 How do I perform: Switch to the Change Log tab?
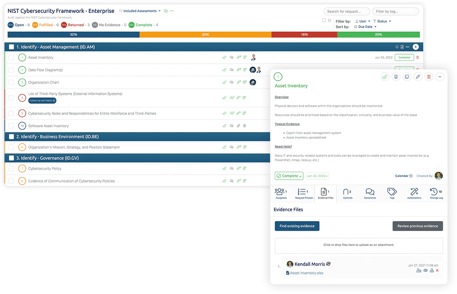coord(436,194)
